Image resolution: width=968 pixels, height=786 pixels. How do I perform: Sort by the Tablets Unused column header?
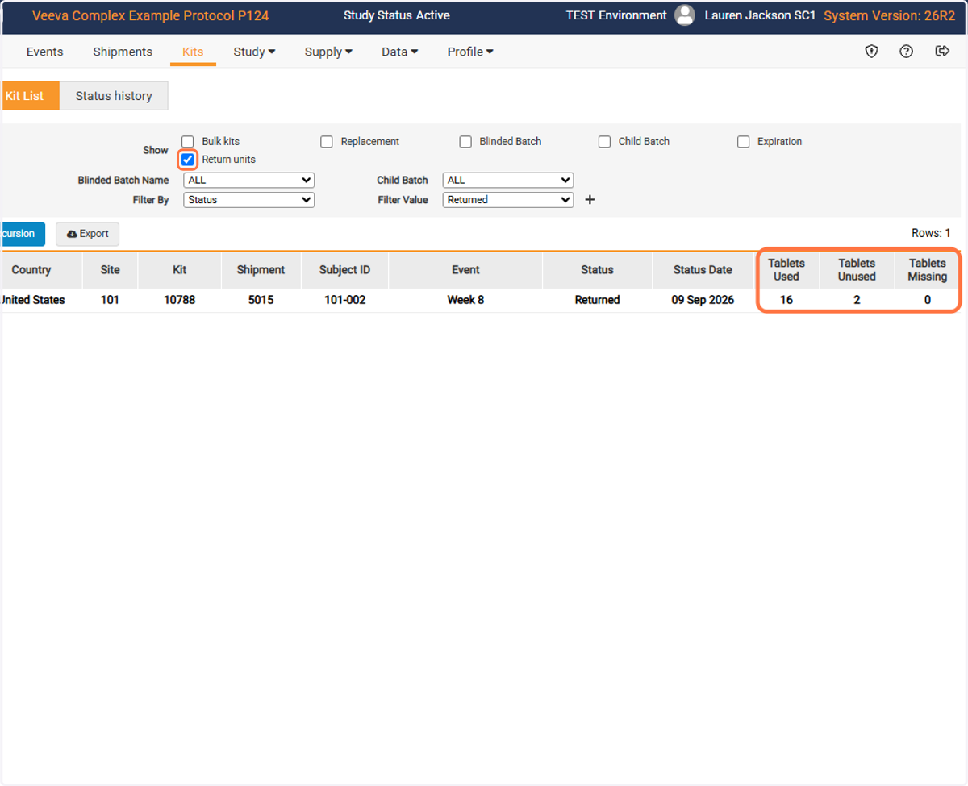[x=857, y=270]
